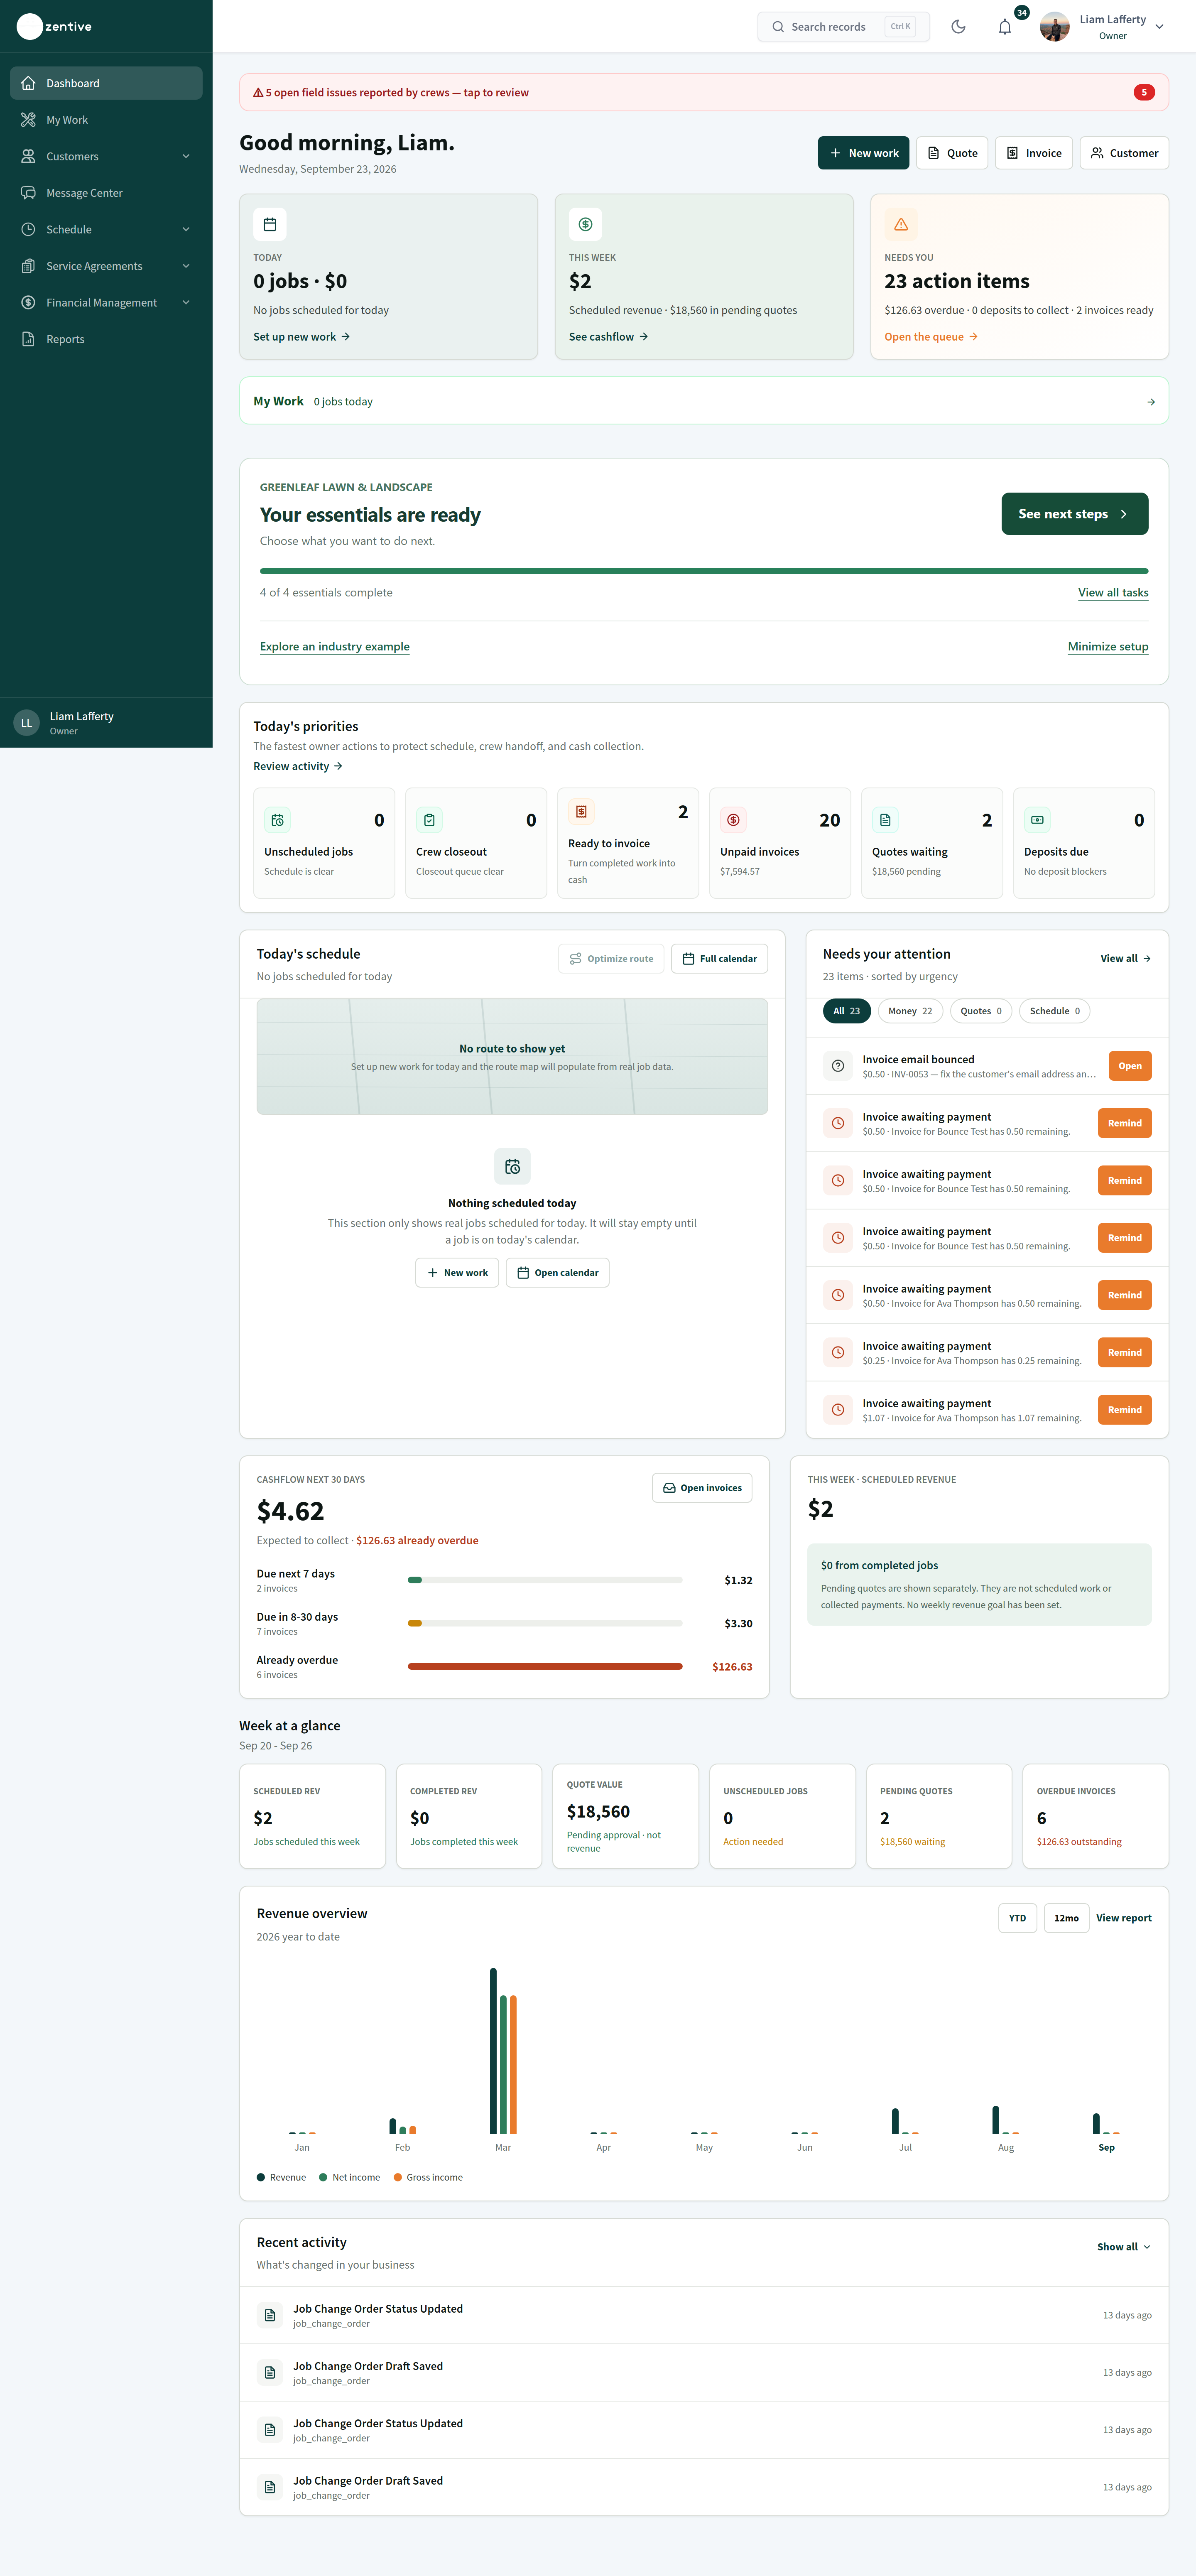1196x2576 pixels.
Task: Click Crew closeout card icon
Action: 429,820
